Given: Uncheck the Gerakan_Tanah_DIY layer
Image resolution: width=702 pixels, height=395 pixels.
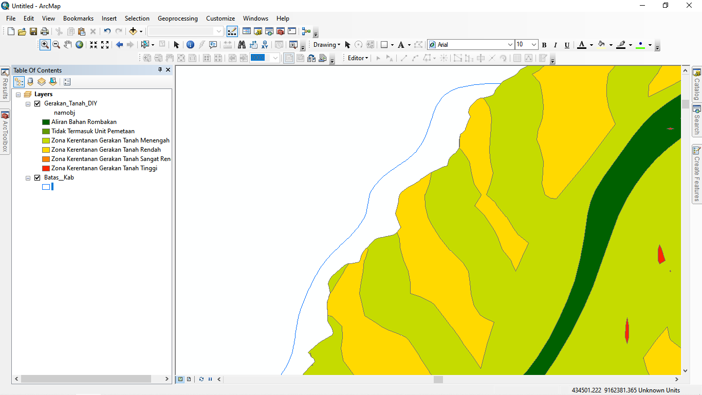Looking at the screenshot, I should (38, 103).
